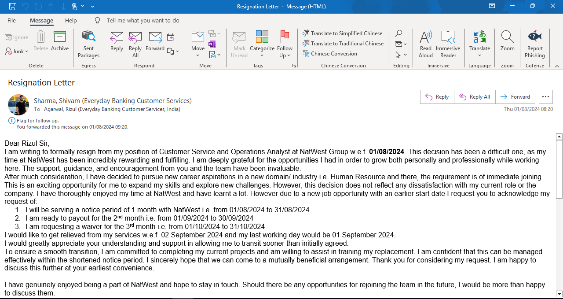Viewport: 563px width, 299px height.
Task: Click the Tell me what you want search box
Action: point(143,21)
